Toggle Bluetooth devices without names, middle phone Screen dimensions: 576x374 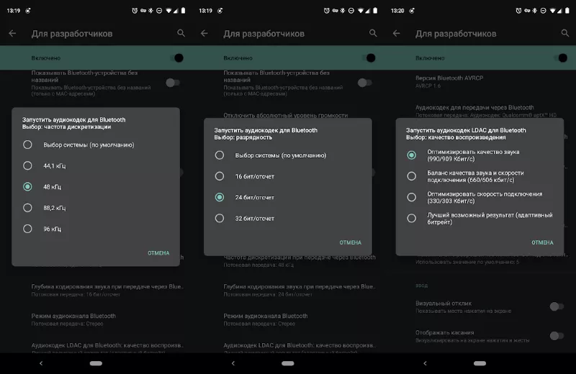tap(364, 83)
